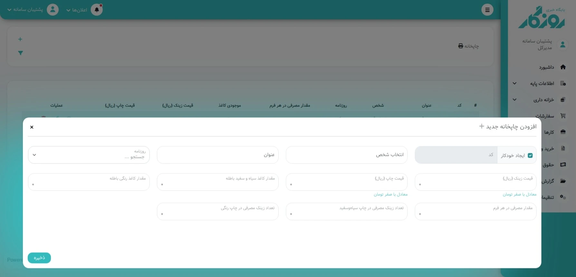
Task: Open the روزنامه search dropdown
Action: pyautogui.click(x=89, y=155)
